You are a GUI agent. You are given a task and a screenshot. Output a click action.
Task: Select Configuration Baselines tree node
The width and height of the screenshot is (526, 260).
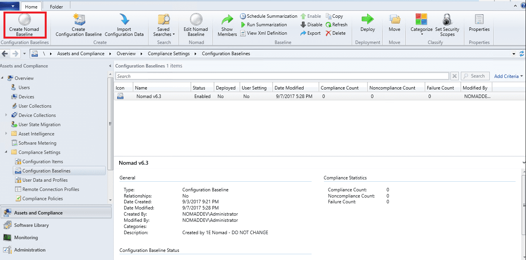pos(59,171)
